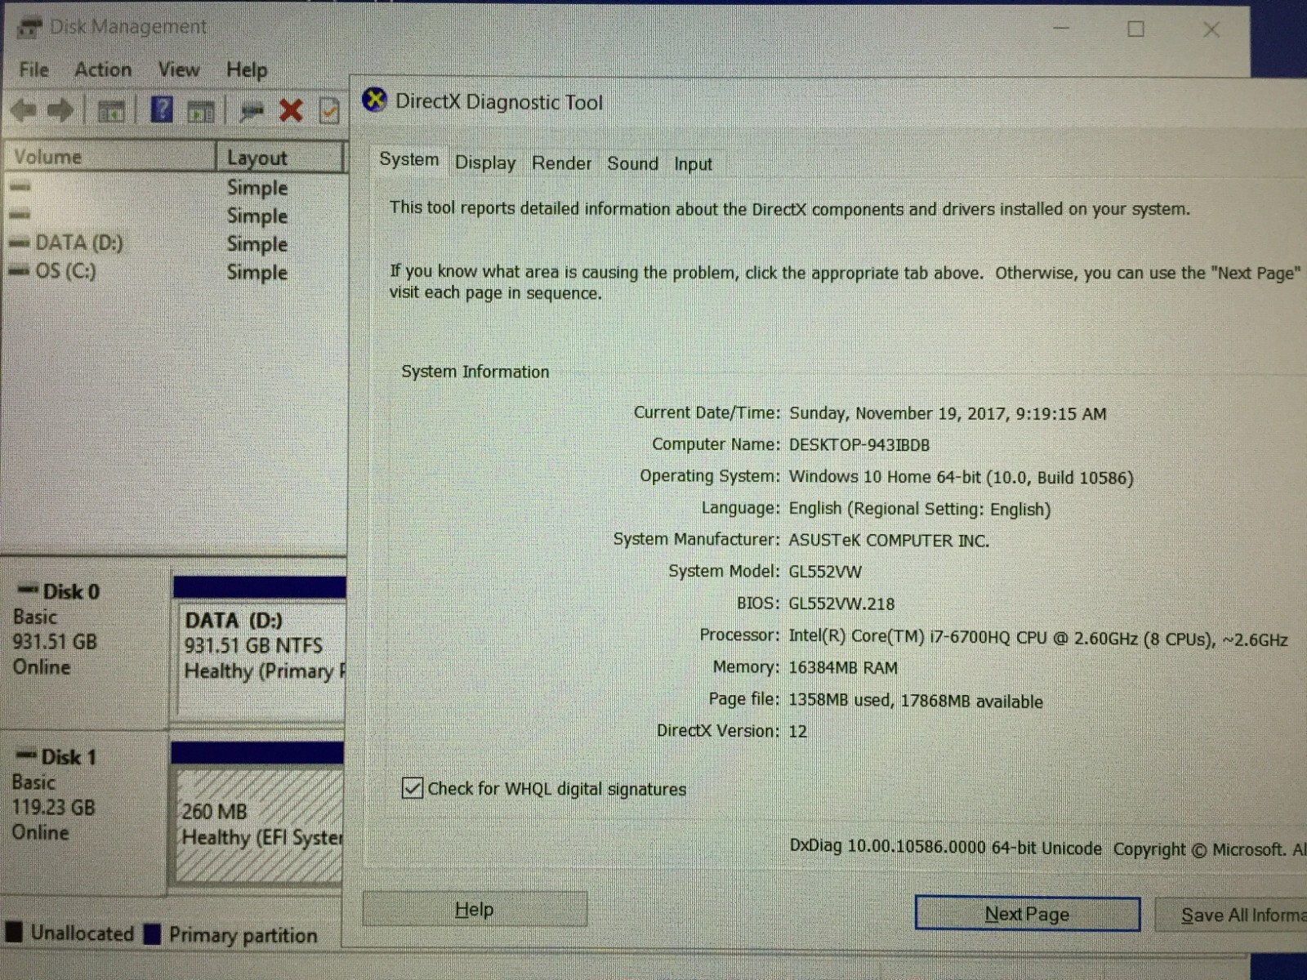This screenshot has width=1307, height=980.
Task: Click the ASUSTeK COMPUTER INC. value
Action: coord(889,541)
